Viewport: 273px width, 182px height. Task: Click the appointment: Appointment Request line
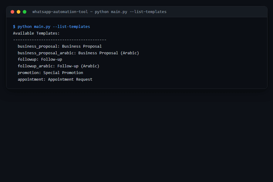[55, 79]
